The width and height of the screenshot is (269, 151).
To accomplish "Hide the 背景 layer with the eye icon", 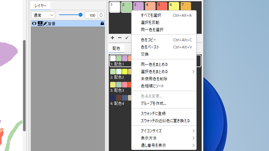I will [x=34, y=24].
